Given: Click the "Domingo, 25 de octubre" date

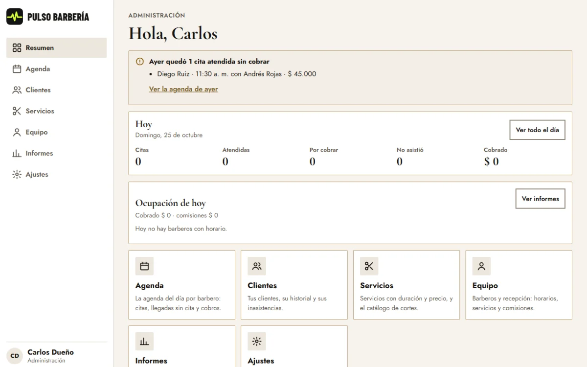Looking at the screenshot, I should pyautogui.click(x=169, y=135).
